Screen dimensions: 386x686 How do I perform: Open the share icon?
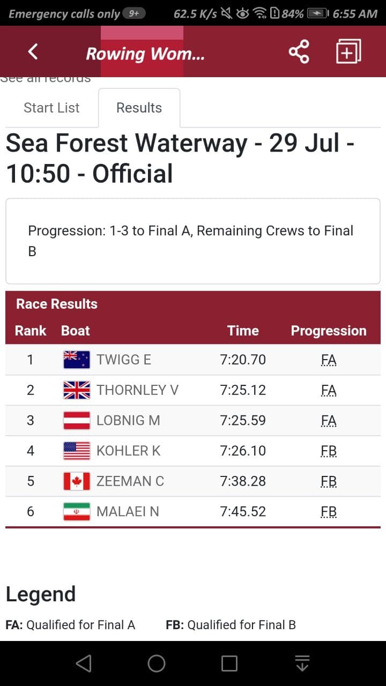tap(299, 51)
